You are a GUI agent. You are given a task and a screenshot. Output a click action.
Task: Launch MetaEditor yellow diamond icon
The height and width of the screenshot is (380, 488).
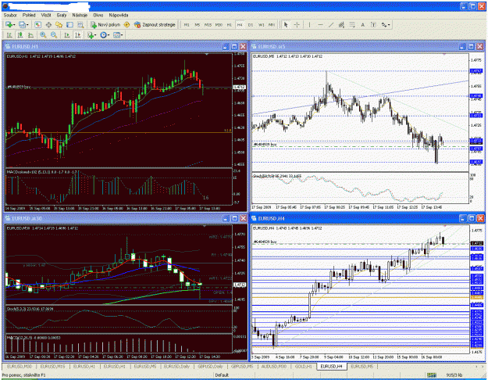126,24
